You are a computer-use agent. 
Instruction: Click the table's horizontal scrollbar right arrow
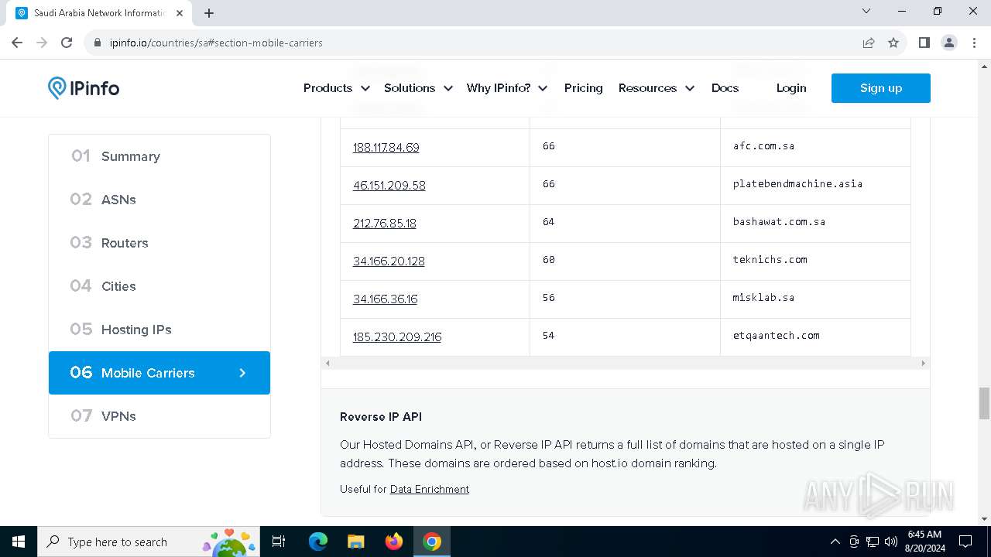[923, 363]
